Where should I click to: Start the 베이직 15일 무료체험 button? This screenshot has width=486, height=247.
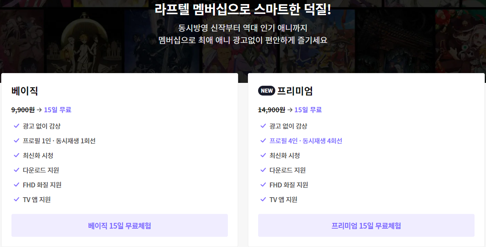[x=120, y=225]
